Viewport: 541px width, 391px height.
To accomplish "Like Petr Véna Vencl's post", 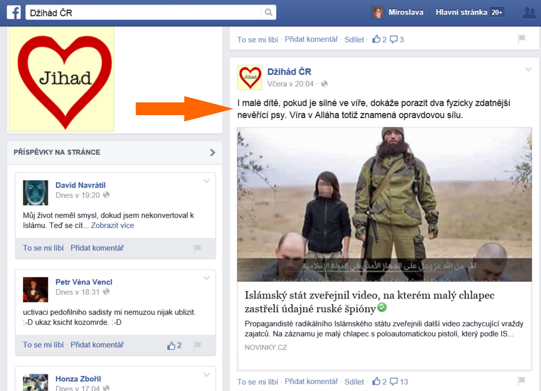I will coord(43,345).
